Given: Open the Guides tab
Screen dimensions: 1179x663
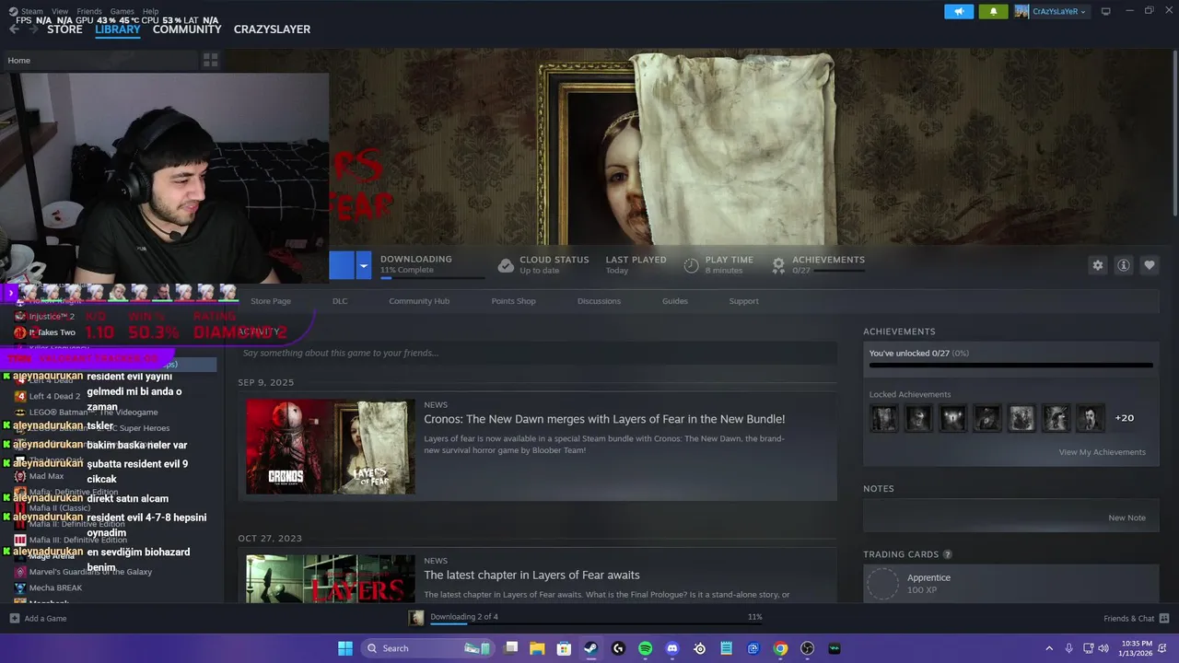Looking at the screenshot, I should [x=675, y=301].
